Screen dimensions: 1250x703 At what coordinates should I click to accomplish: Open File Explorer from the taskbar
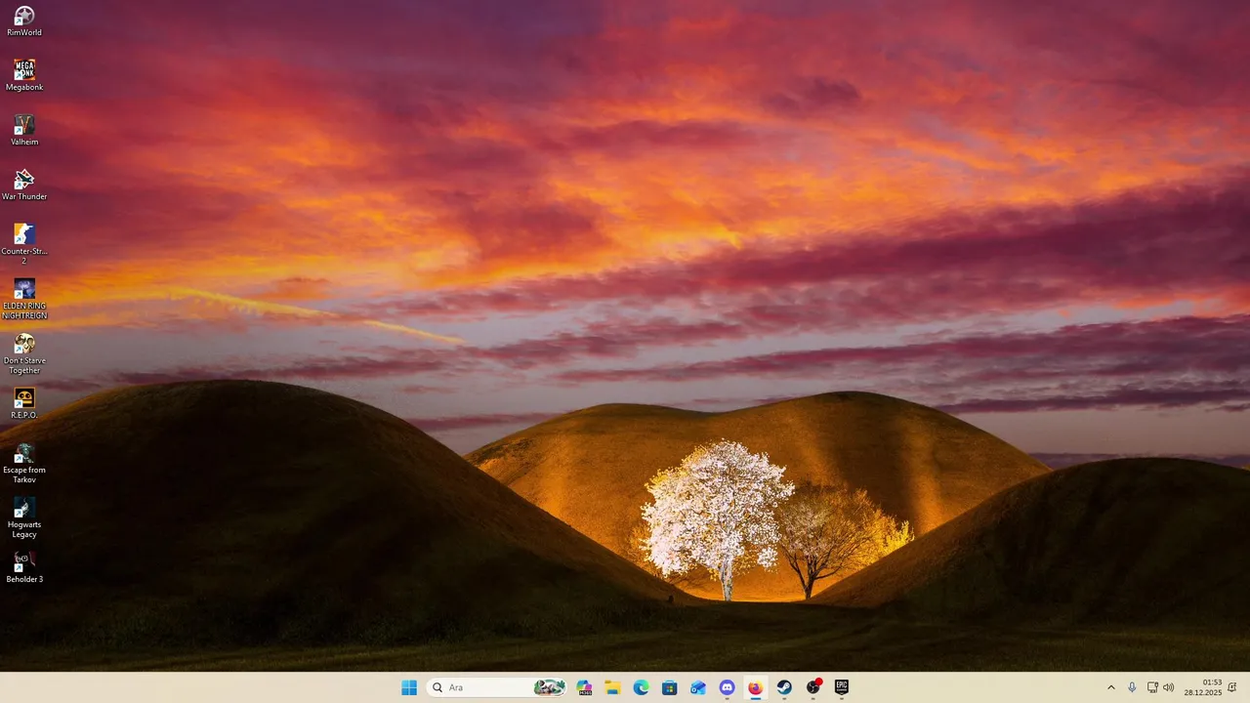(x=612, y=687)
